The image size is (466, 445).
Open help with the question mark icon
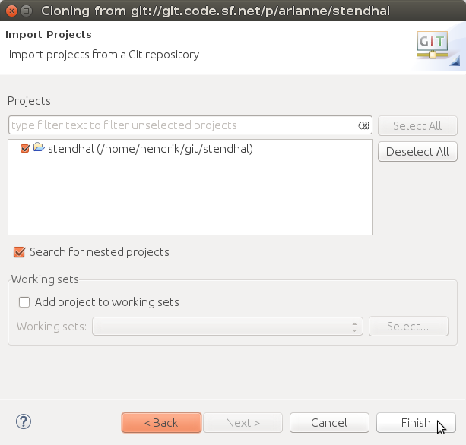(x=23, y=422)
